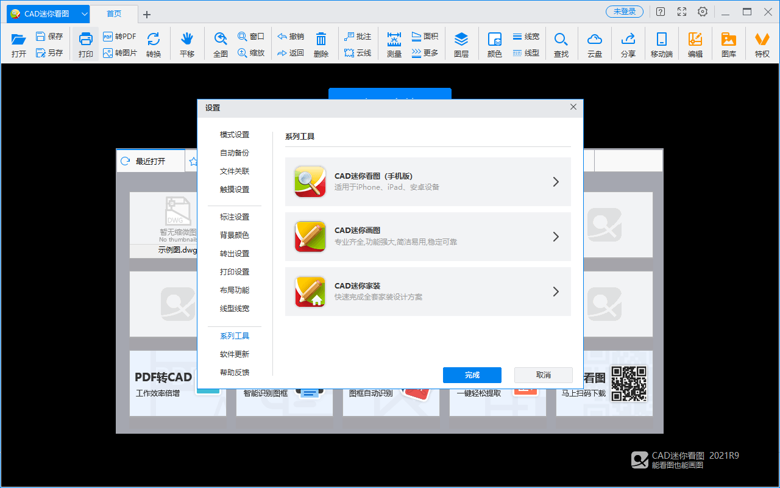Click the 特权 (VIP privileges) icon

[x=762, y=39]
